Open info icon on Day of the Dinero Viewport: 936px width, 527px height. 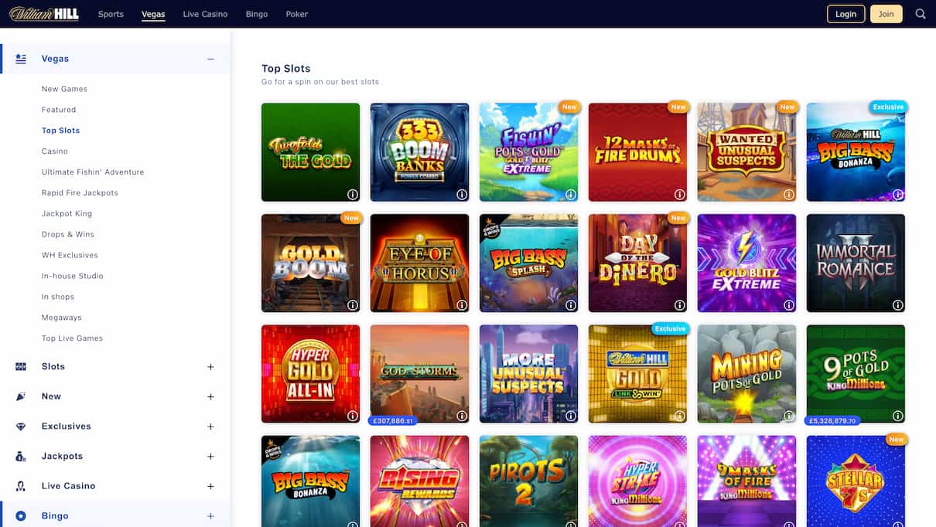680,305
